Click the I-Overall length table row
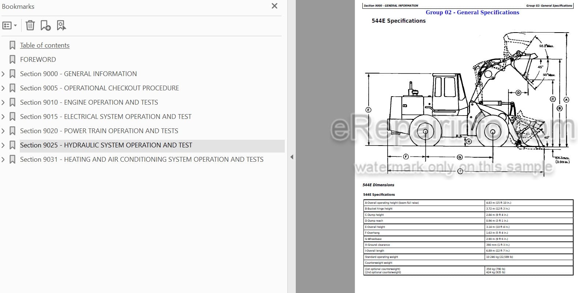The width and height of the screenshot is (578, 293). [468, 251]
